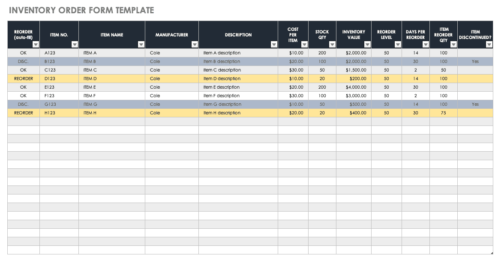Open the ITEM REORDER QTY filter arrow

click(454, 45)
